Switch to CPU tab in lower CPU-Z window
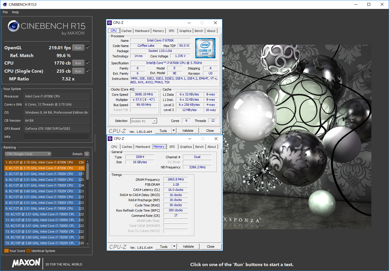This screenshot has width=389, height=271. [114, 147]
